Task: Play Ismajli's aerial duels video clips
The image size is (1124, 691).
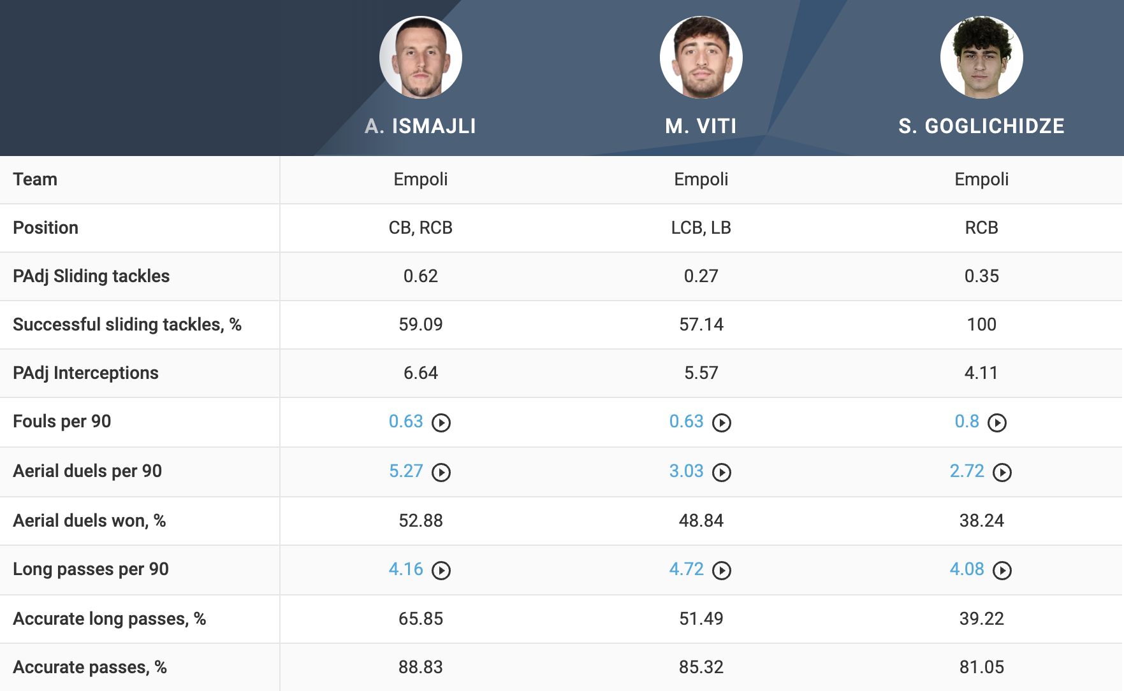Action: click(x=441, y=473)
